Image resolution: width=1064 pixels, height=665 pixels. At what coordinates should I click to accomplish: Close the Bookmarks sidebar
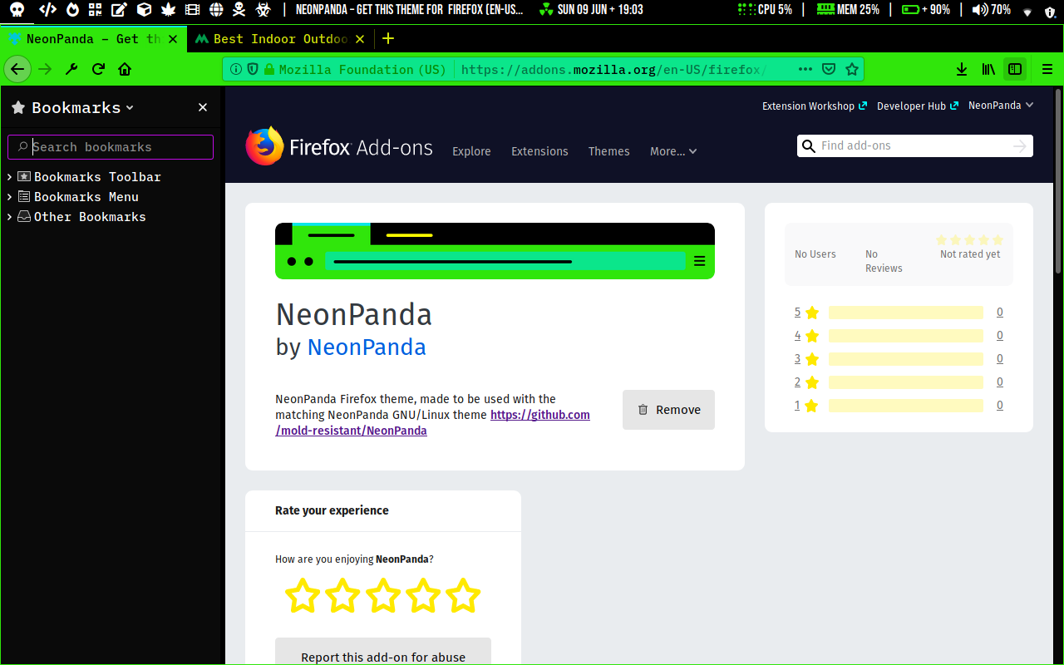tap(203, 107)
